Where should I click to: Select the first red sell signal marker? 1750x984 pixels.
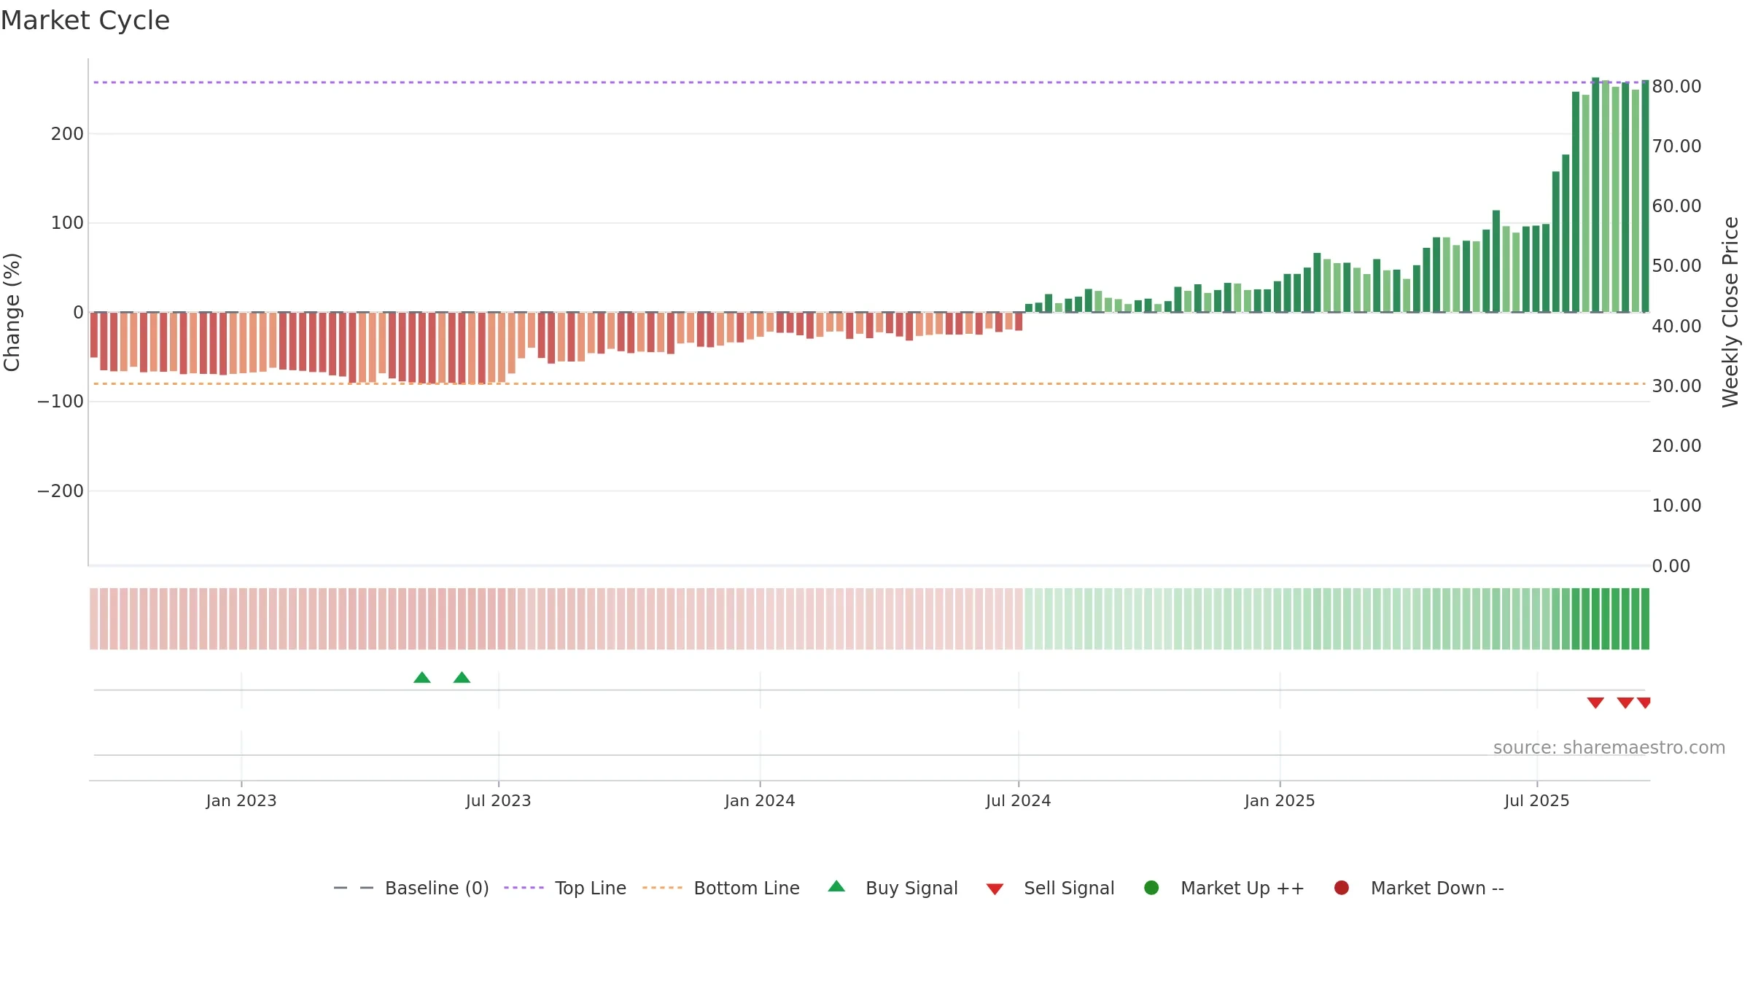point(1595,703)
